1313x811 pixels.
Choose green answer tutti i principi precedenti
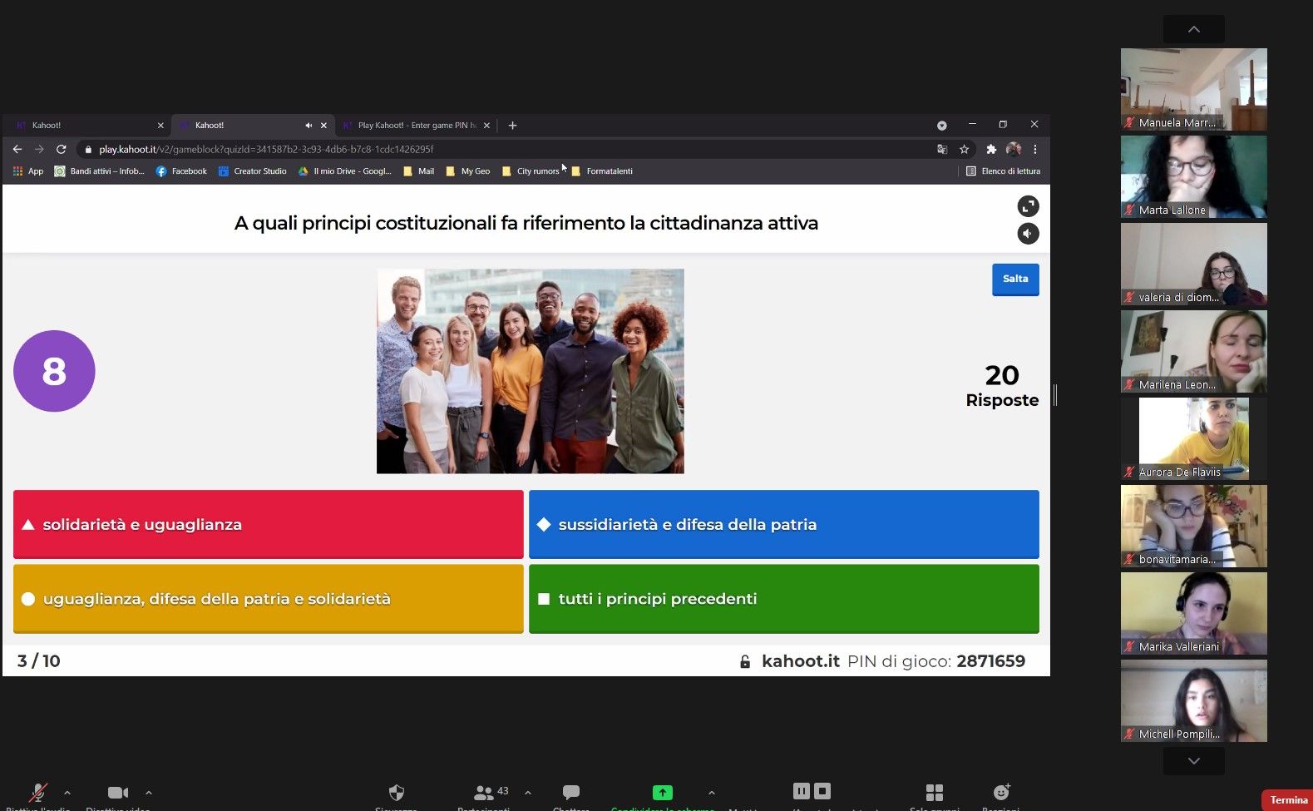click(783, 599)
